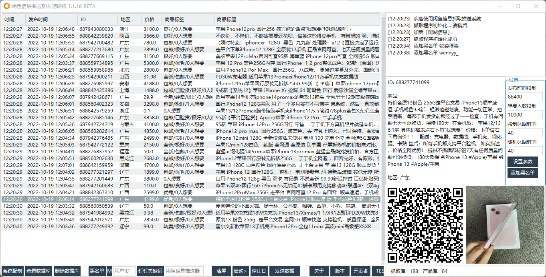
Task: Click the 设置参数 button
Action: [x=523, y=162]
